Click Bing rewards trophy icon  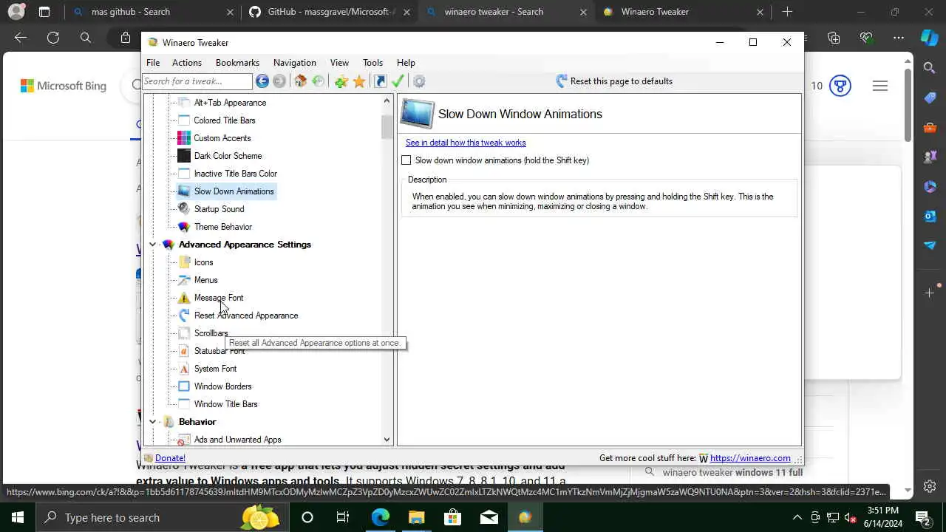point(840,86)
